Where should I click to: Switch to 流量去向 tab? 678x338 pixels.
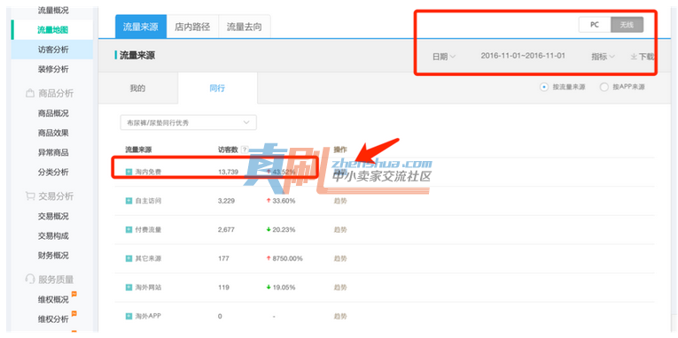(245, 27)
